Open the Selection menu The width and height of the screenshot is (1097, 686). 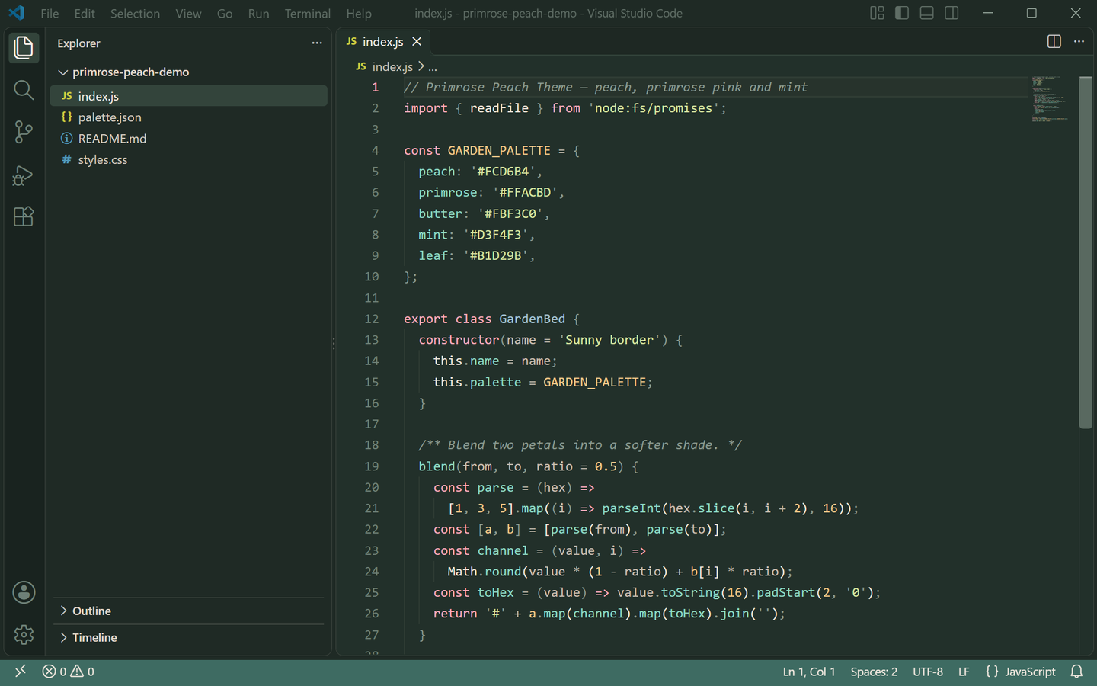pyautogui.click(x=135, y=13)
